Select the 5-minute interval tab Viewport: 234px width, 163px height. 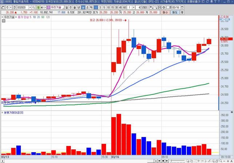(x=104, y=7)
